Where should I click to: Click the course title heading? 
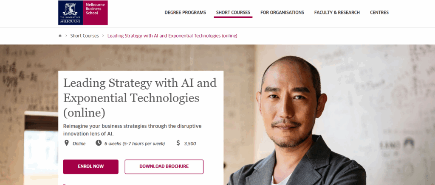coord(140,98)
